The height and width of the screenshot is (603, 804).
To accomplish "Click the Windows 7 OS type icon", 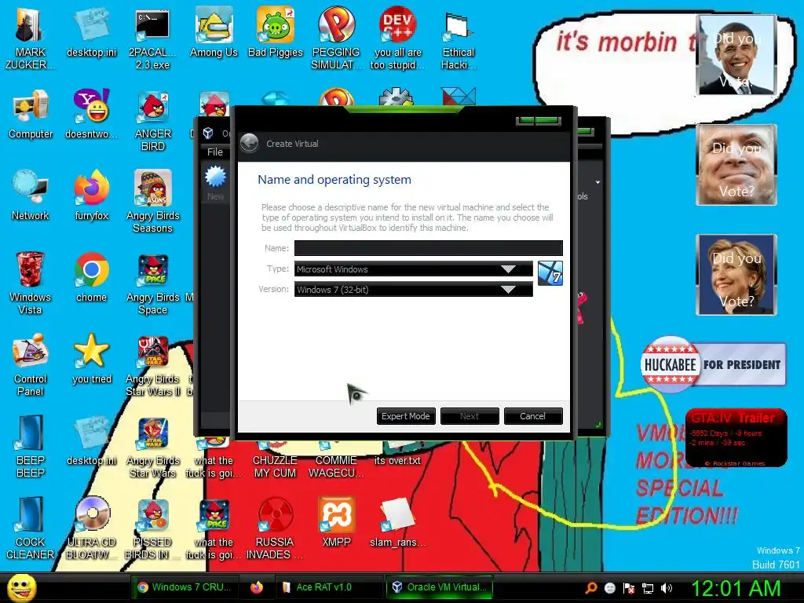I will (x=550, y=273).
